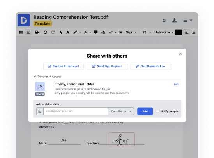214x158 pixels.
Task: Select the pointer cursor tool
Action: (x=61, y=32)
